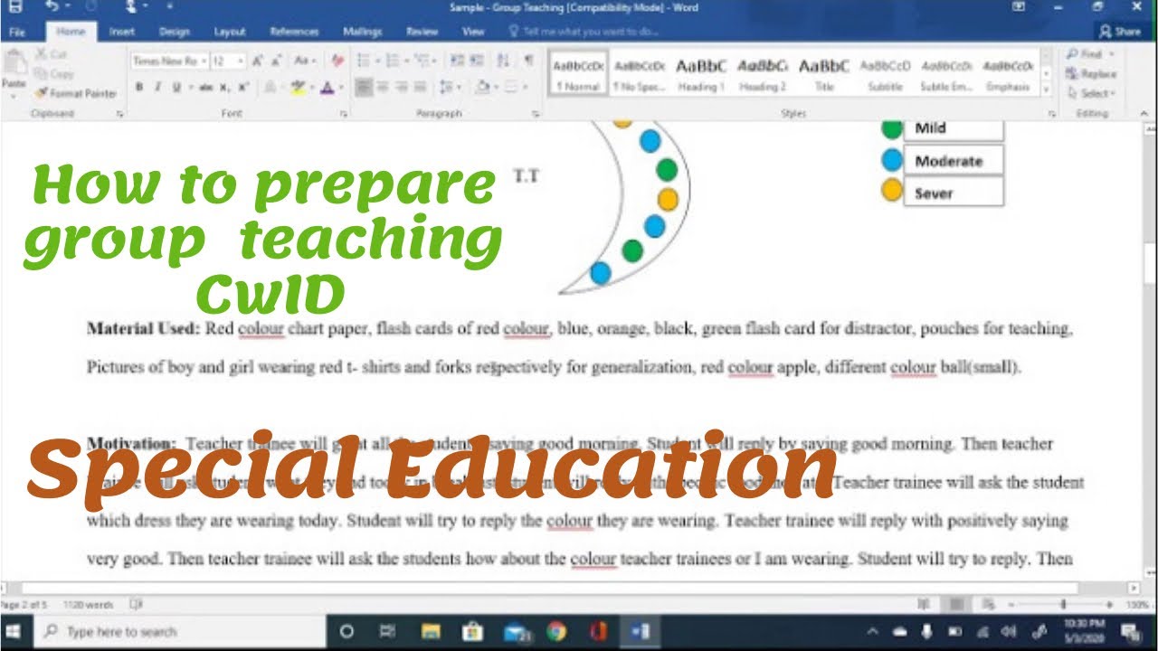Open Task View on the taskbar
The image size is (1158, 651).
pos(387,631)
